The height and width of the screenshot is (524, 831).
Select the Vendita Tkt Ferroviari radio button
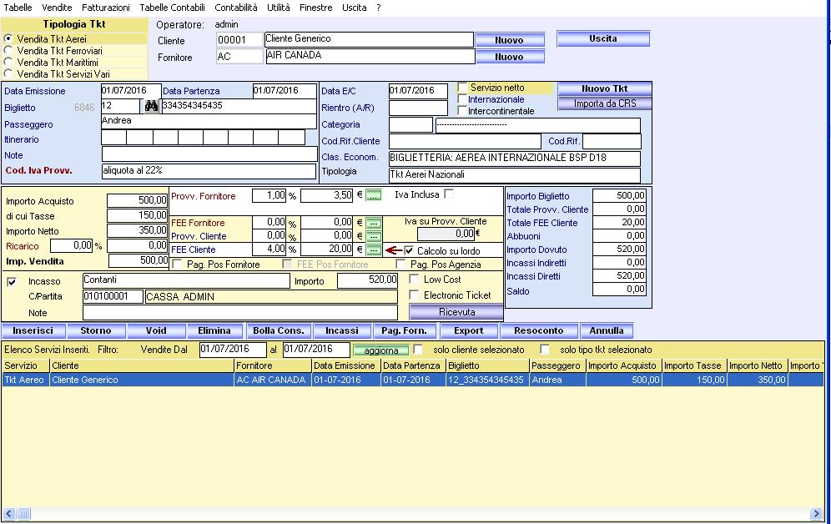[x=8, y=51]
